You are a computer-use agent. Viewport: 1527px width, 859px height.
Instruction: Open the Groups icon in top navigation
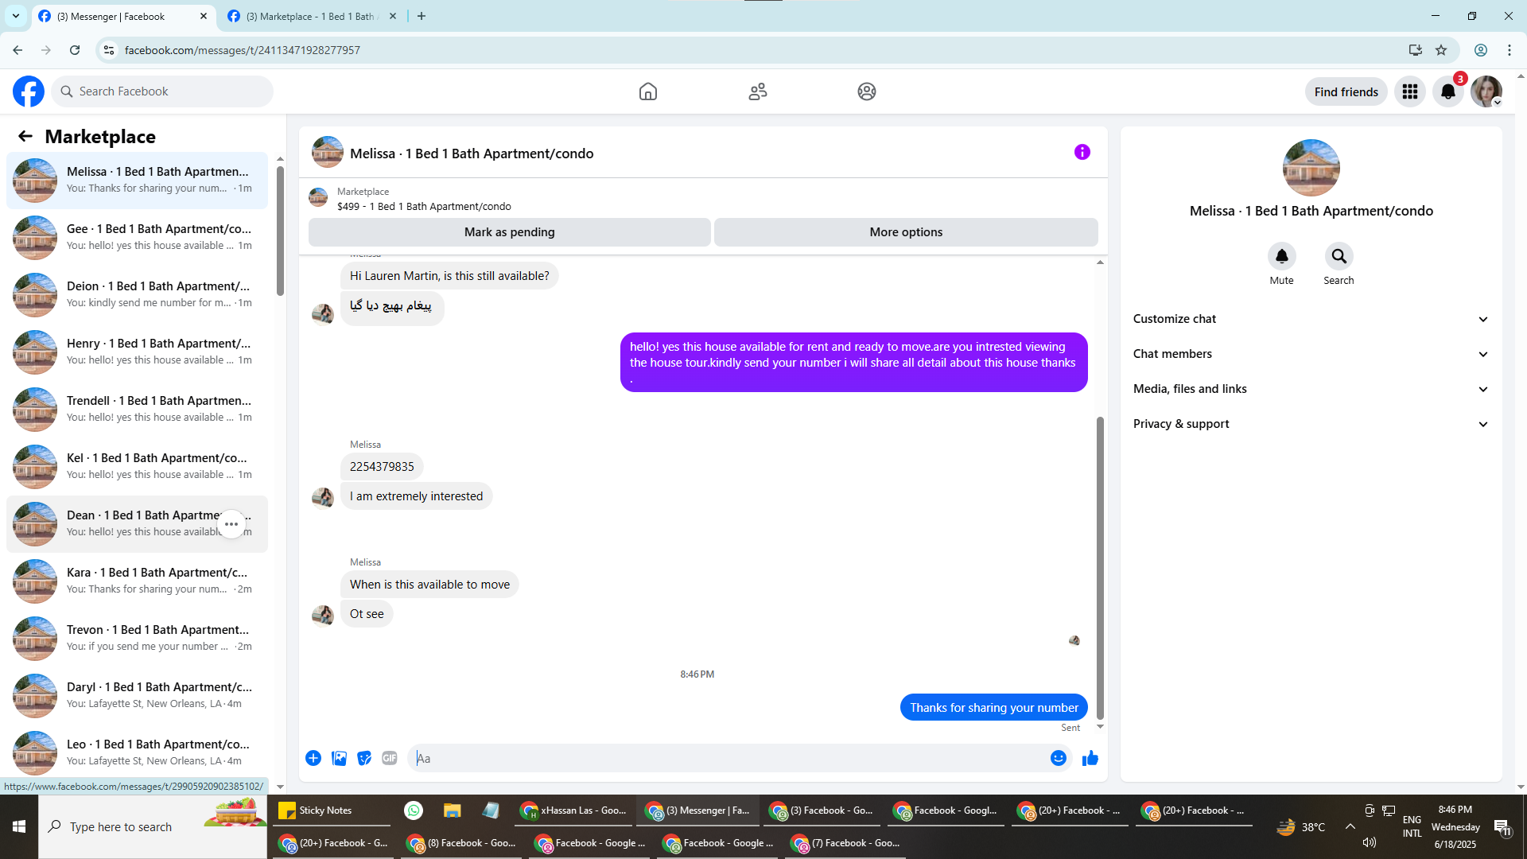867,91
